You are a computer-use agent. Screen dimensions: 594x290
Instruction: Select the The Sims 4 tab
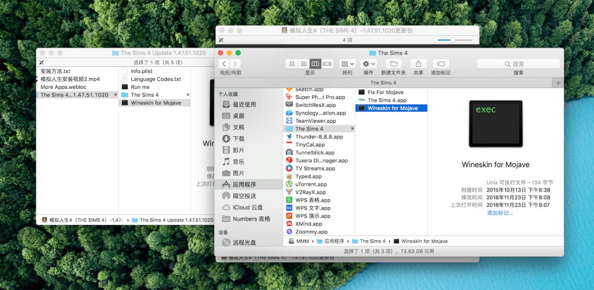click(383, 83)
